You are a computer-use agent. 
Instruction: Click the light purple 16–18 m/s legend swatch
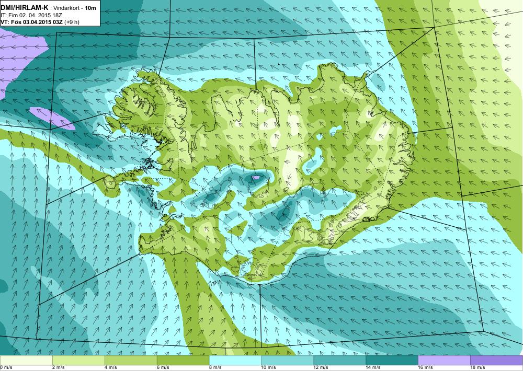[444, 361]
